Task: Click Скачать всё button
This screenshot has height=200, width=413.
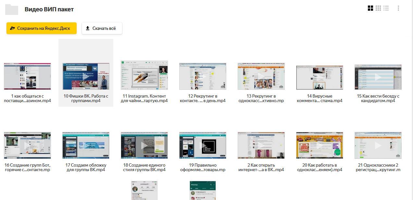Action: coord(102,28)
